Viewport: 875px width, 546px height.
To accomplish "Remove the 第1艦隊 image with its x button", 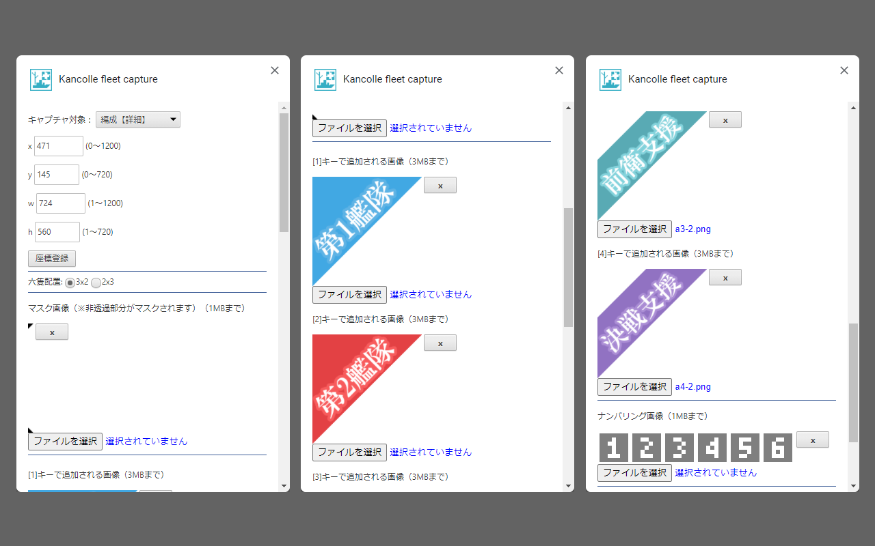I will pyautogui.click(x=440, y=185).
